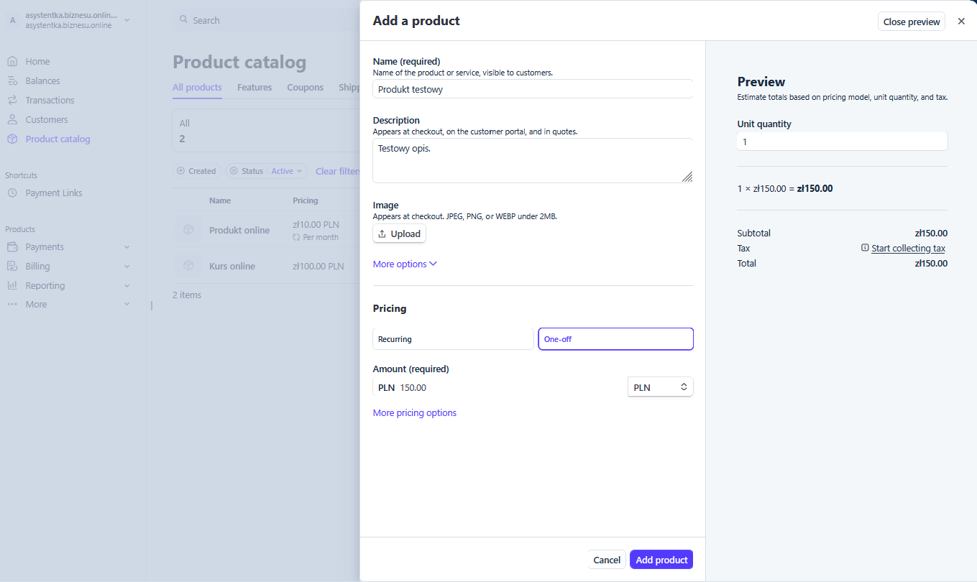Screen dimensions: 977x582
Task: Click the Upload image button
Action: pos(399,234)
